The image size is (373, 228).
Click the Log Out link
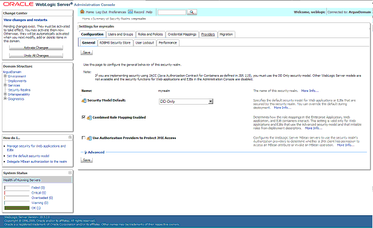101,12
